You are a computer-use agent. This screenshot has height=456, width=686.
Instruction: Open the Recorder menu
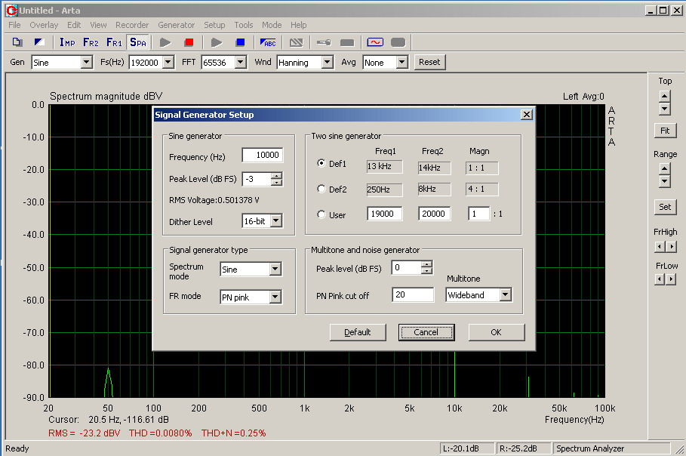click(131, 25)
